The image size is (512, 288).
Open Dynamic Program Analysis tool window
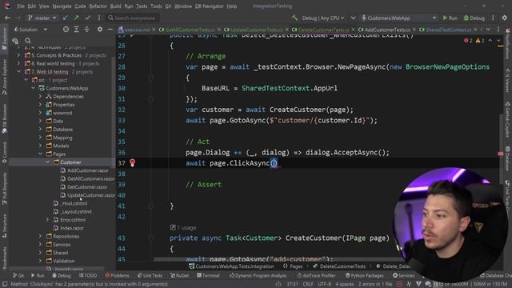point(258,275)
